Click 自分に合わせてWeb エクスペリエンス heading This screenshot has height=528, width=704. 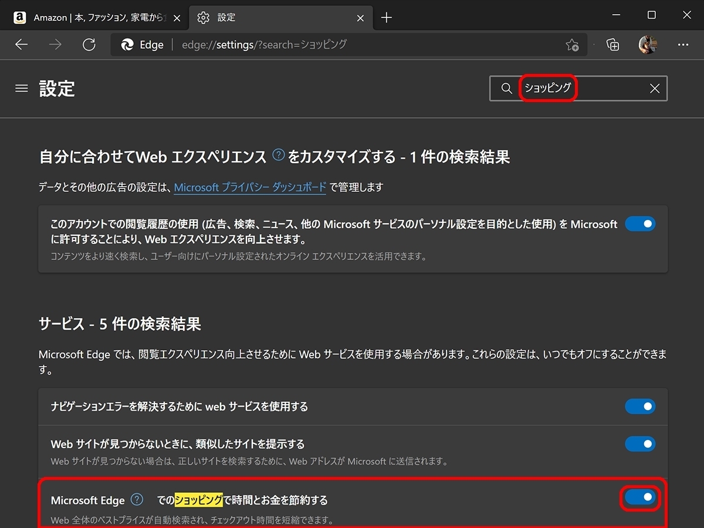coord(274,157)
